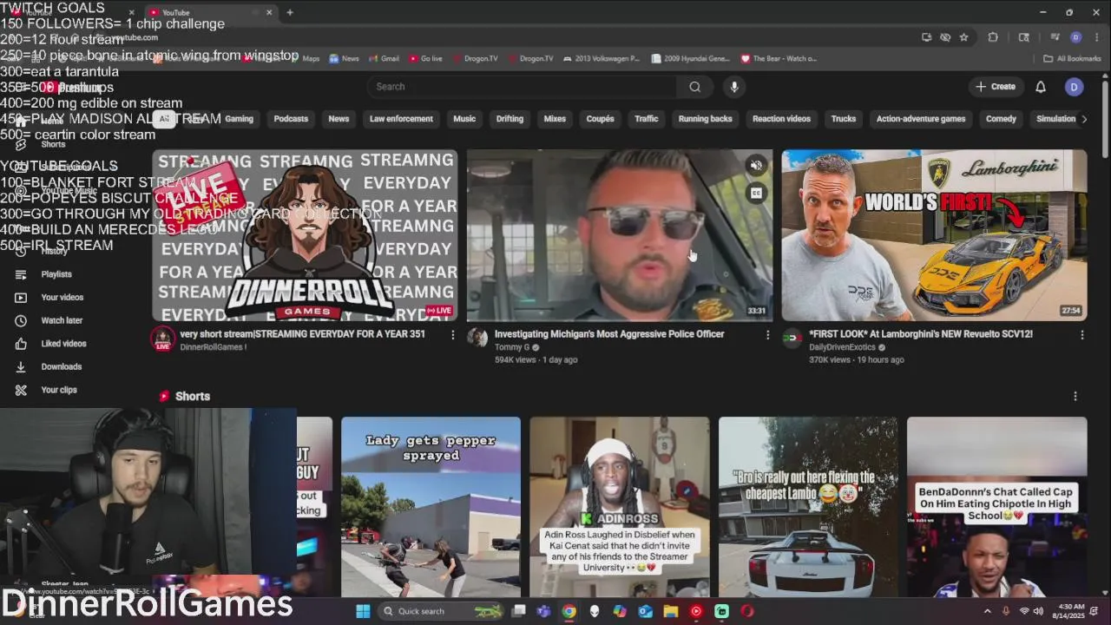Open options for Lamborghini Revuelto video
Image resolution: width=1111 pixels, height=625 pixels.
(x=1081, y=335)
